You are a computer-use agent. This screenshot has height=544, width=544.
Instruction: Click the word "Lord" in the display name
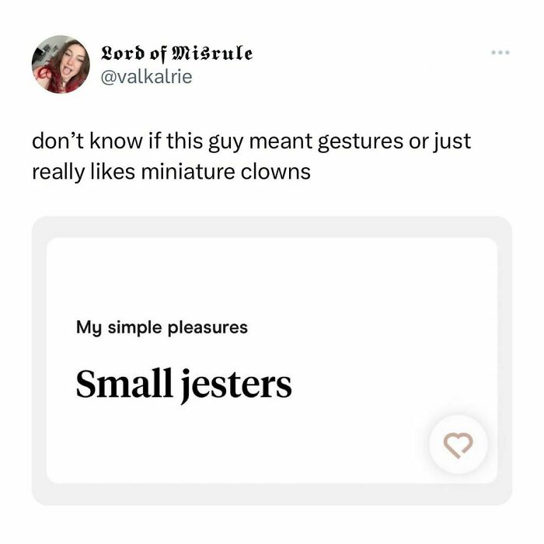pos(124,54)
